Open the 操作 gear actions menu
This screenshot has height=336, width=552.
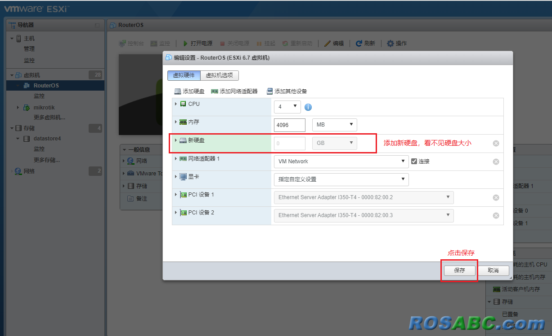(397, 44)
